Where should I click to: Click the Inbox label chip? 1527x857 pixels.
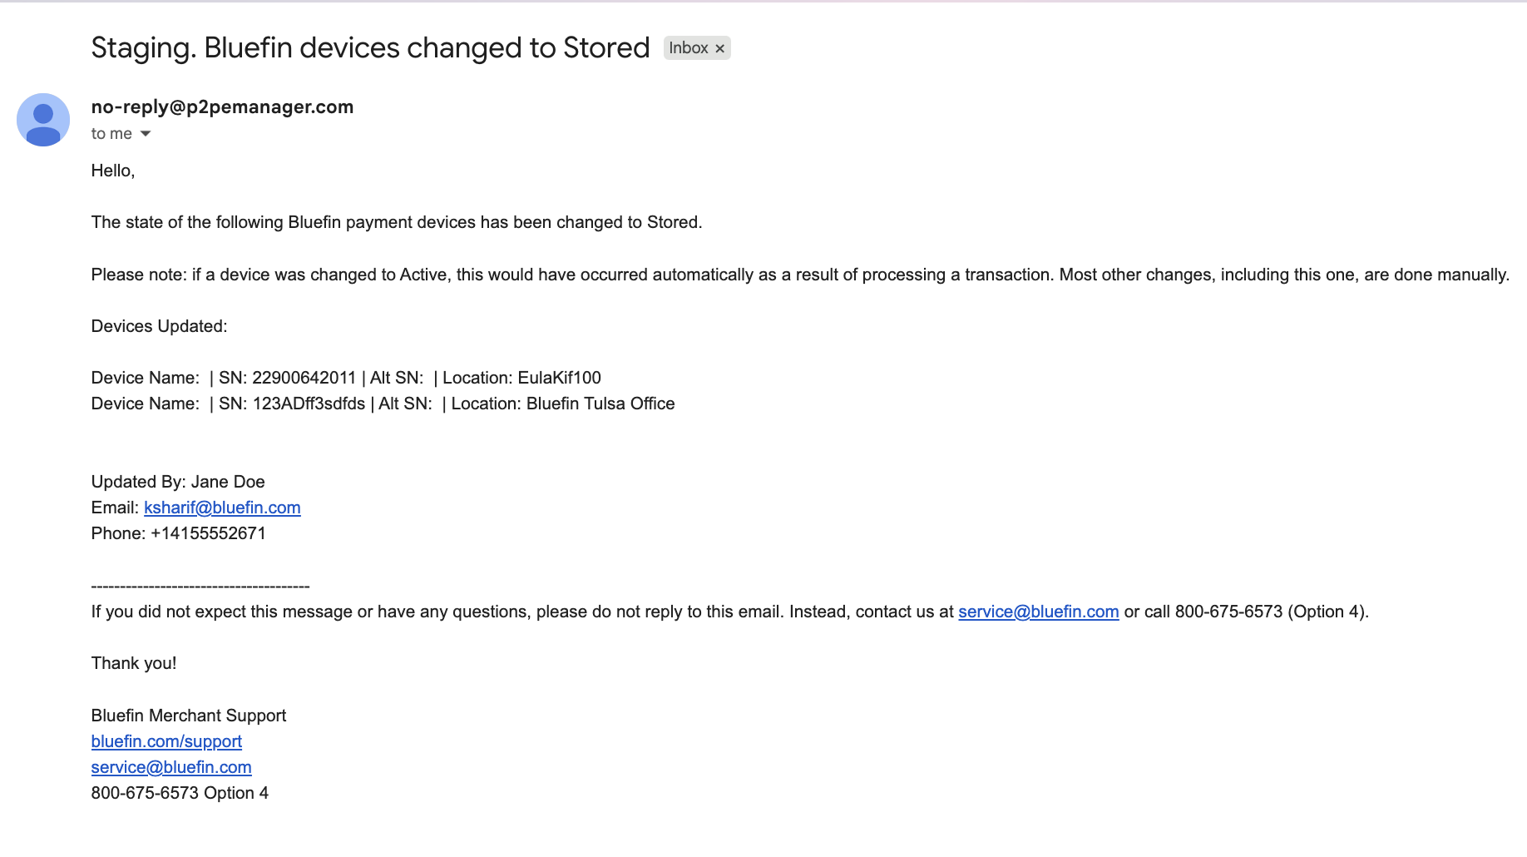pyautogui.click(x=689, y=48)
